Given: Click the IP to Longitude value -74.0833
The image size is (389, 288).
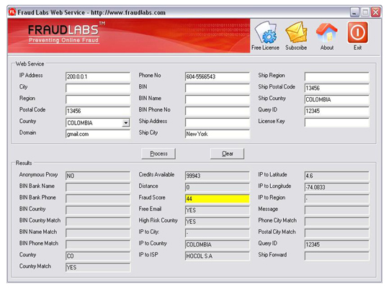Looking at the screenshot, I should coord(336,187).
